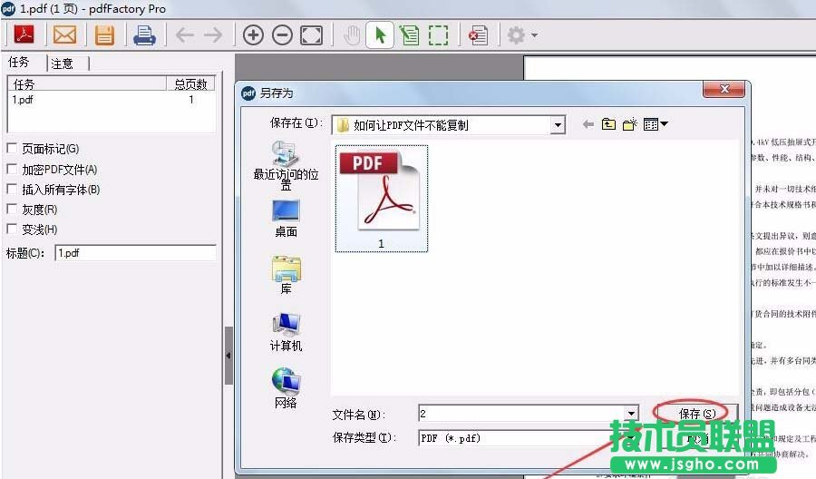Go up one folder level icon
Viewport: 816px width, 479px height.
pos(608,124)
